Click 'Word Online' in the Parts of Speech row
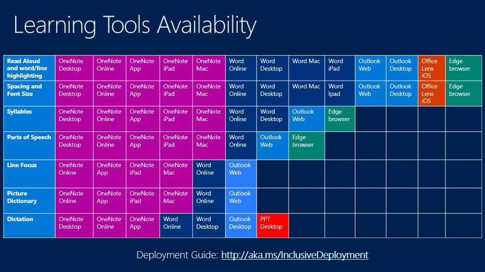Image resolution: width=485 pixels, height=272 pixels. (x=241, y=146)
